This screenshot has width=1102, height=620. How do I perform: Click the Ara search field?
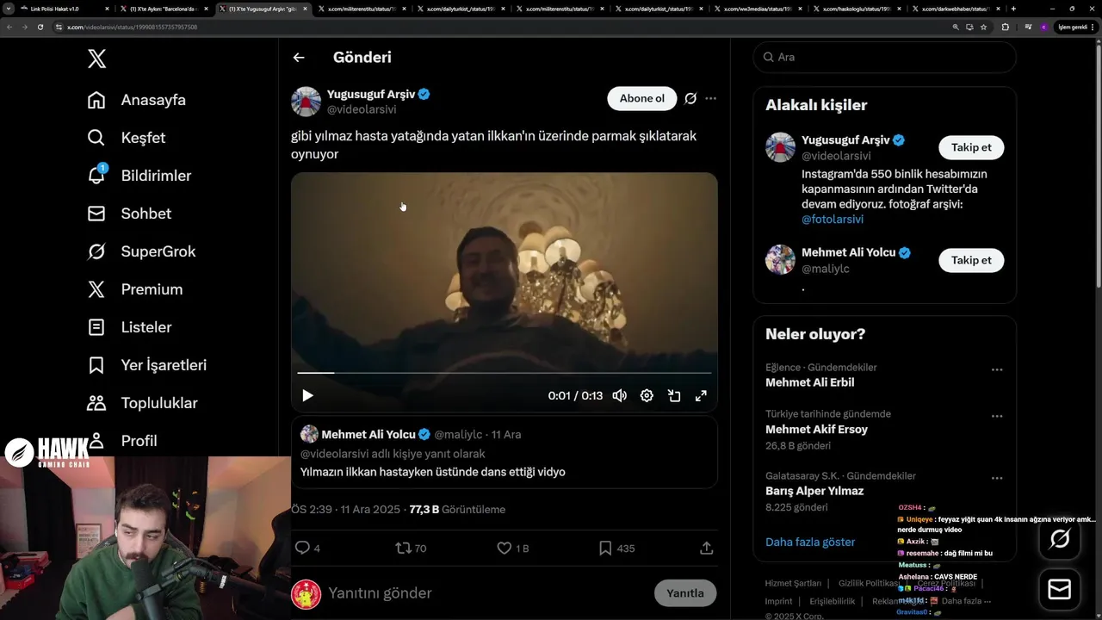pyautogui.click(x=884, y=57)
